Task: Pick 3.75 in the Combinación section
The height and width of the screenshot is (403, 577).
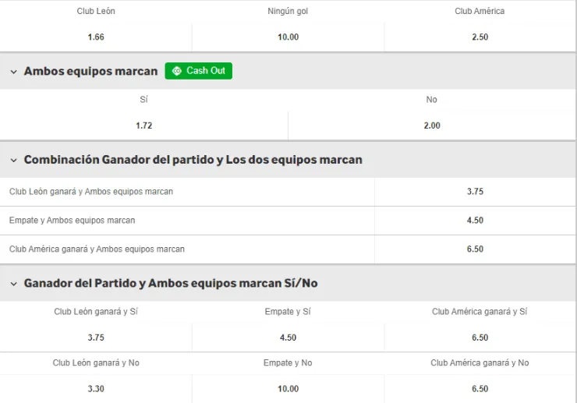Action: [475, 192]
